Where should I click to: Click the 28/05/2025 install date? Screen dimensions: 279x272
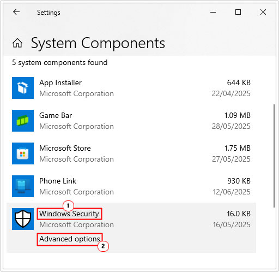(x=231, y=126)
